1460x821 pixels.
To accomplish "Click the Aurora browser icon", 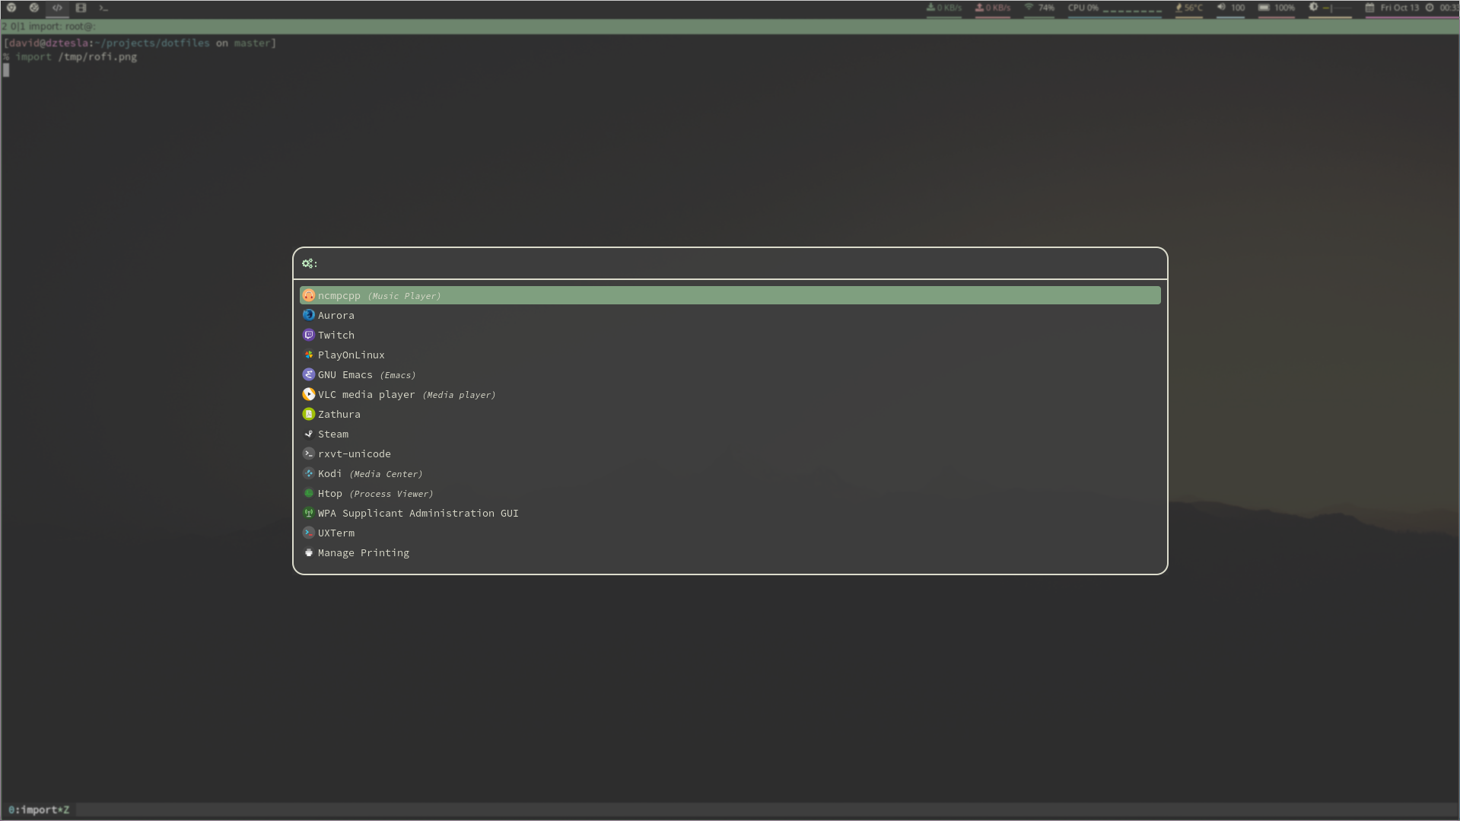I will pyautogui.click(x=308, y=315).
